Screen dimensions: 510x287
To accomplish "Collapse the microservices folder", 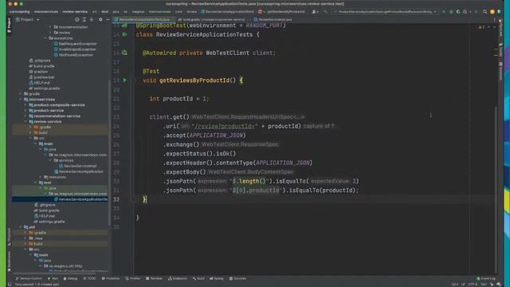I will coord(21,100).
